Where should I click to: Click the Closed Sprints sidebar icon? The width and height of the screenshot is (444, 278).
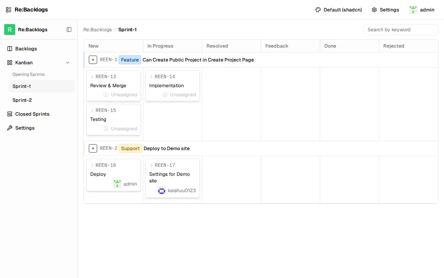tap(10, 114)
